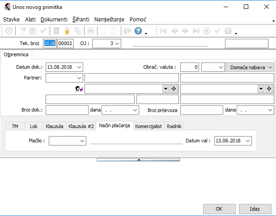Click the yellow padlock toolbar icon

point(67,31)
